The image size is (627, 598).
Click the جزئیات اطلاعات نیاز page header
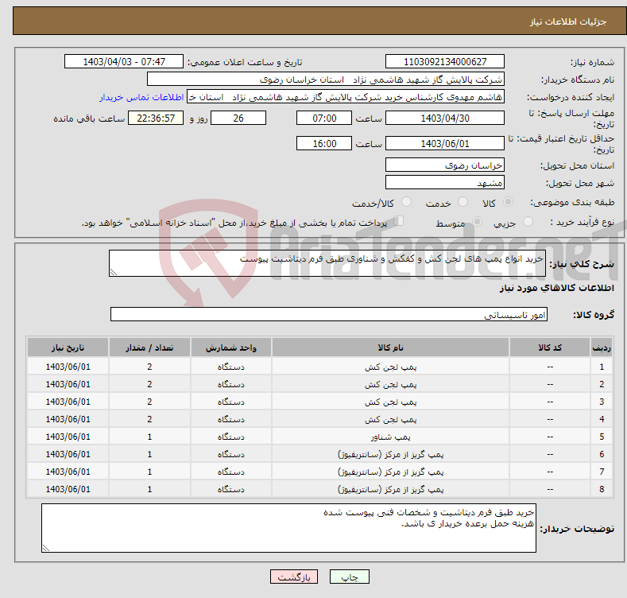click(x=568, y=21)
